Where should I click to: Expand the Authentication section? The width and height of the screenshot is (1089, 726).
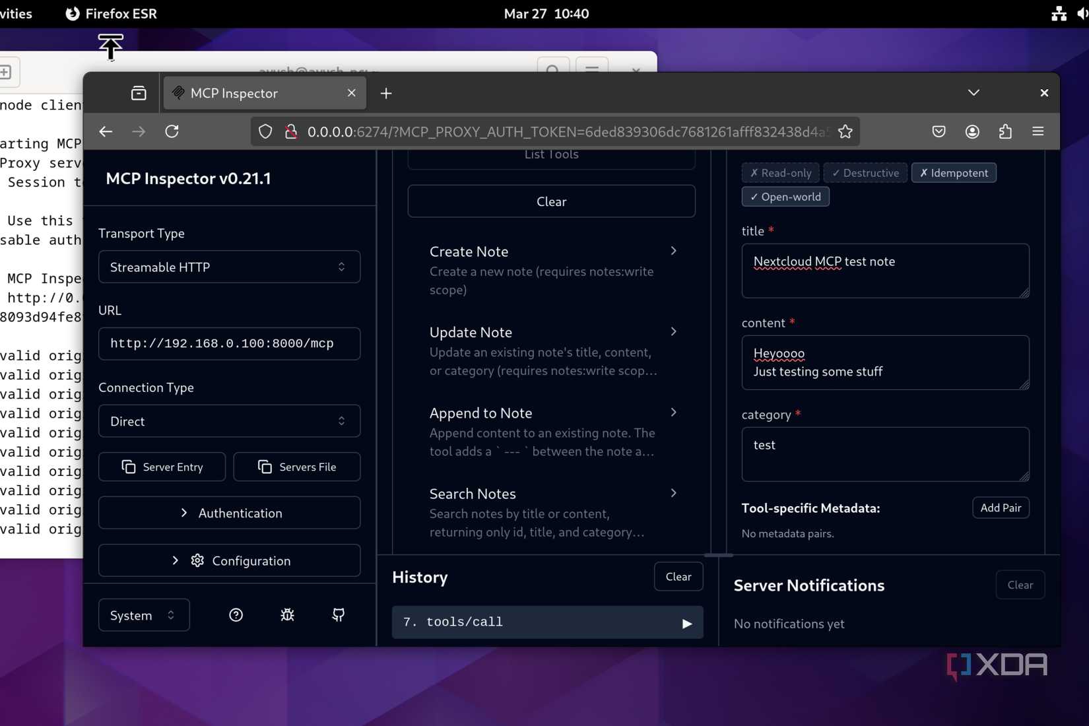[229, 513]
